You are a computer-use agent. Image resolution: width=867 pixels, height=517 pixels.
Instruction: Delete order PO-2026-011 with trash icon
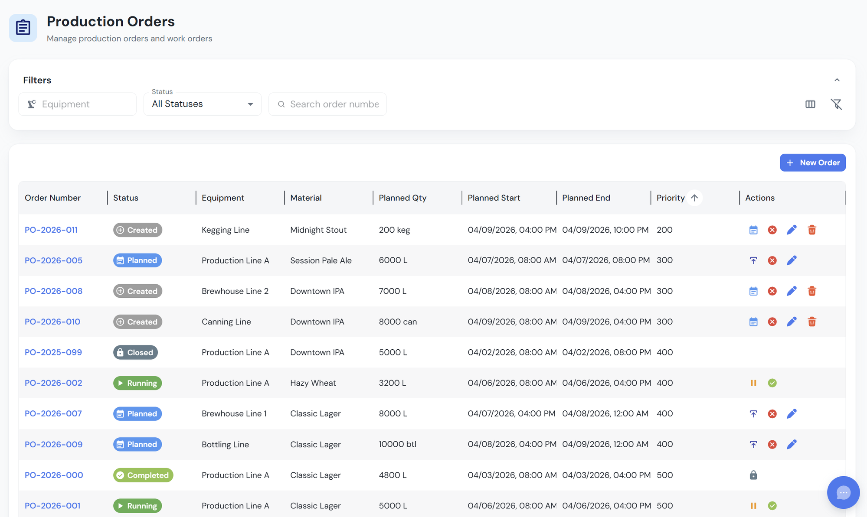click(x=812, y=230)
